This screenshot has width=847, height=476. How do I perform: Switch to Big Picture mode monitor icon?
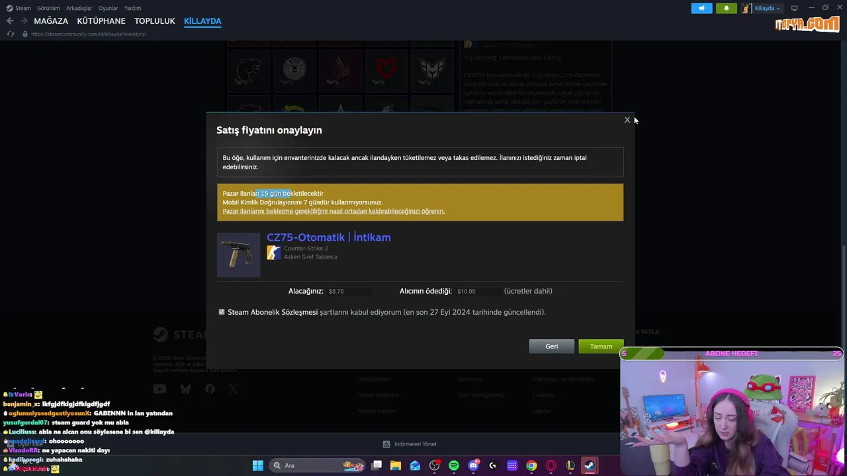click(795, 8)
